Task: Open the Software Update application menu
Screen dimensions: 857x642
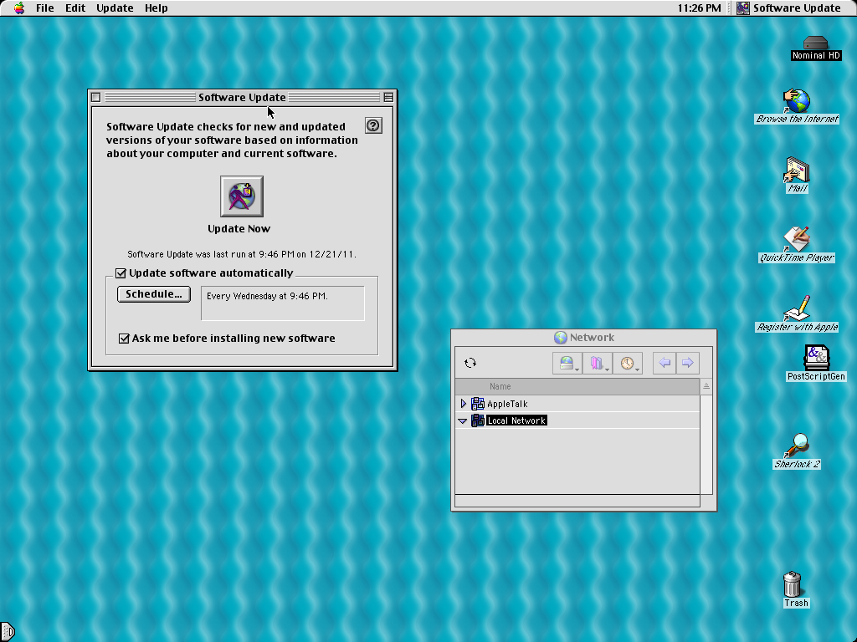Action: click(788, 8)
